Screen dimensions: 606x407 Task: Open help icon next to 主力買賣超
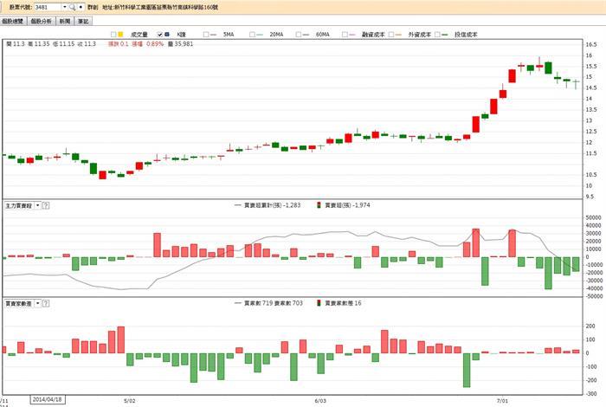pos(45,206)
